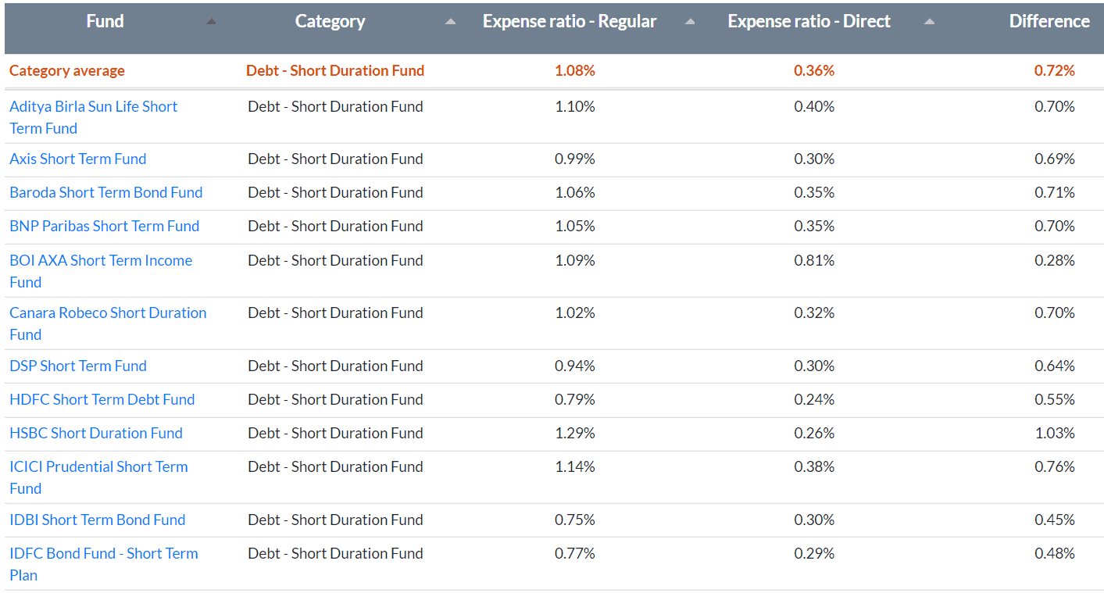This screenshot has width=1104, height=593.
Task: Select IDBI regular expense ratio 0.75%
Action: [x=575, y=520]
